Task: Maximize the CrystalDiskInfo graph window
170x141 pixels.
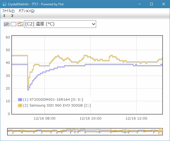Action: coord(151,4)
